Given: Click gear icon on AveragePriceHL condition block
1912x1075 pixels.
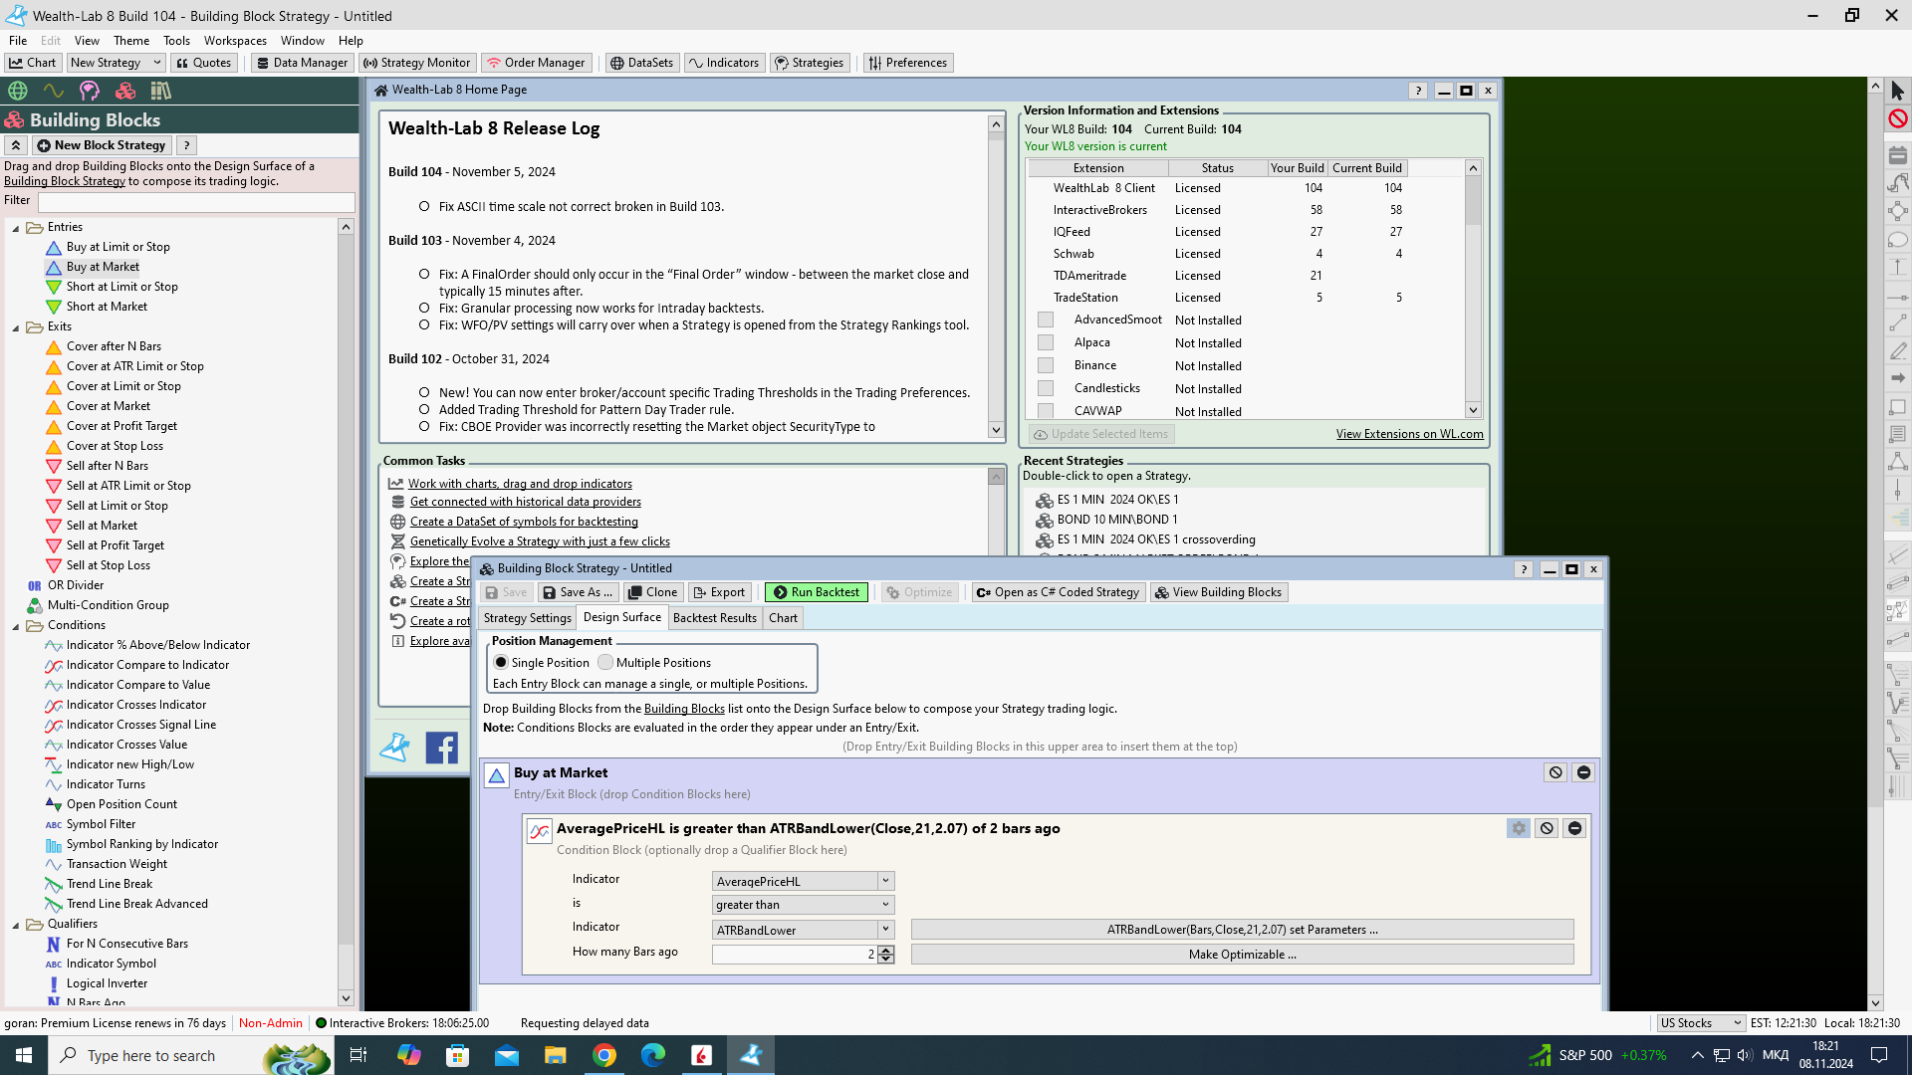Looking at the screenshot, I should click(x=1518, y=828).
